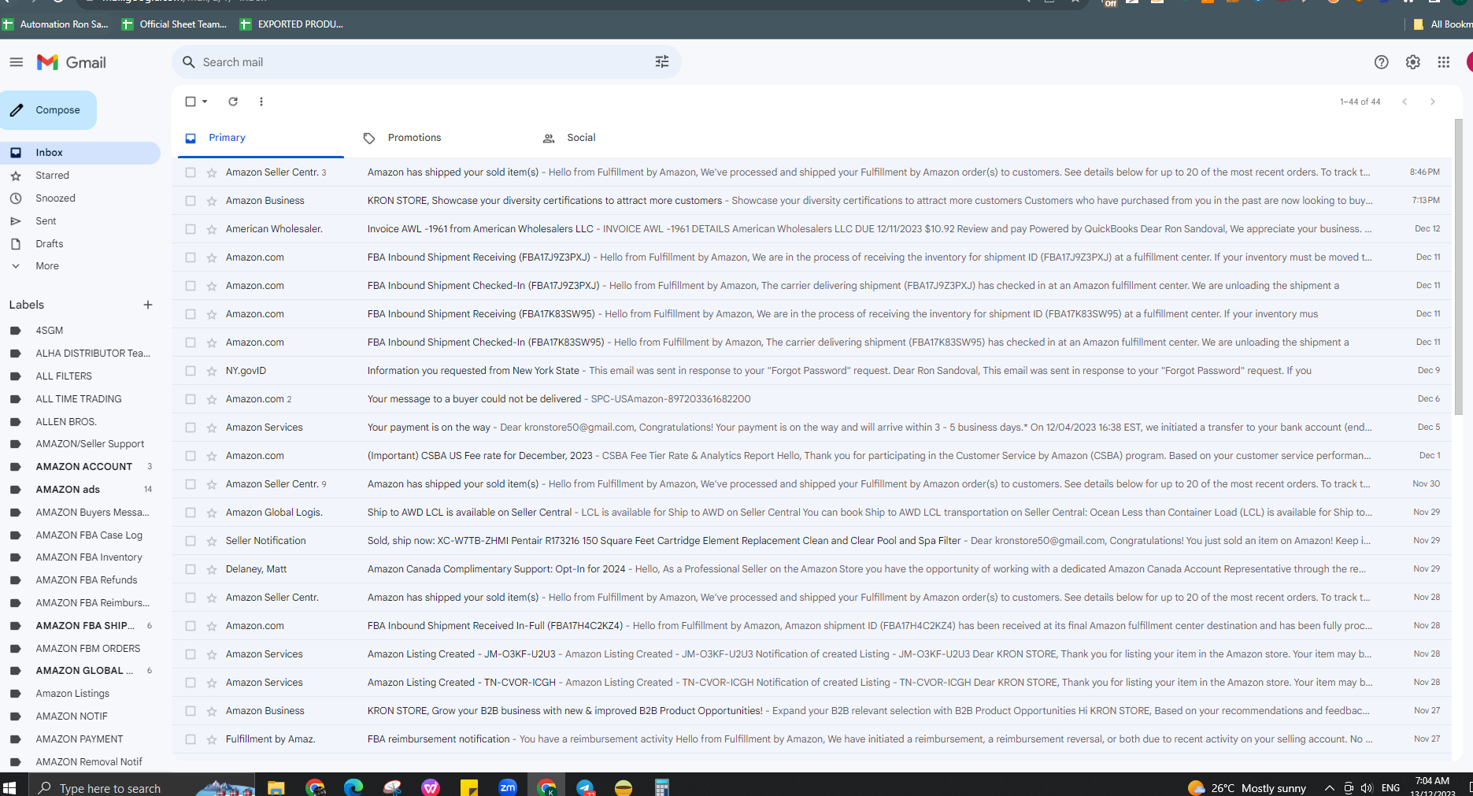The image size is (1473, 796).
Task: Star the Fulfillment by Amaz. reimbursement email
Action: 212,739
